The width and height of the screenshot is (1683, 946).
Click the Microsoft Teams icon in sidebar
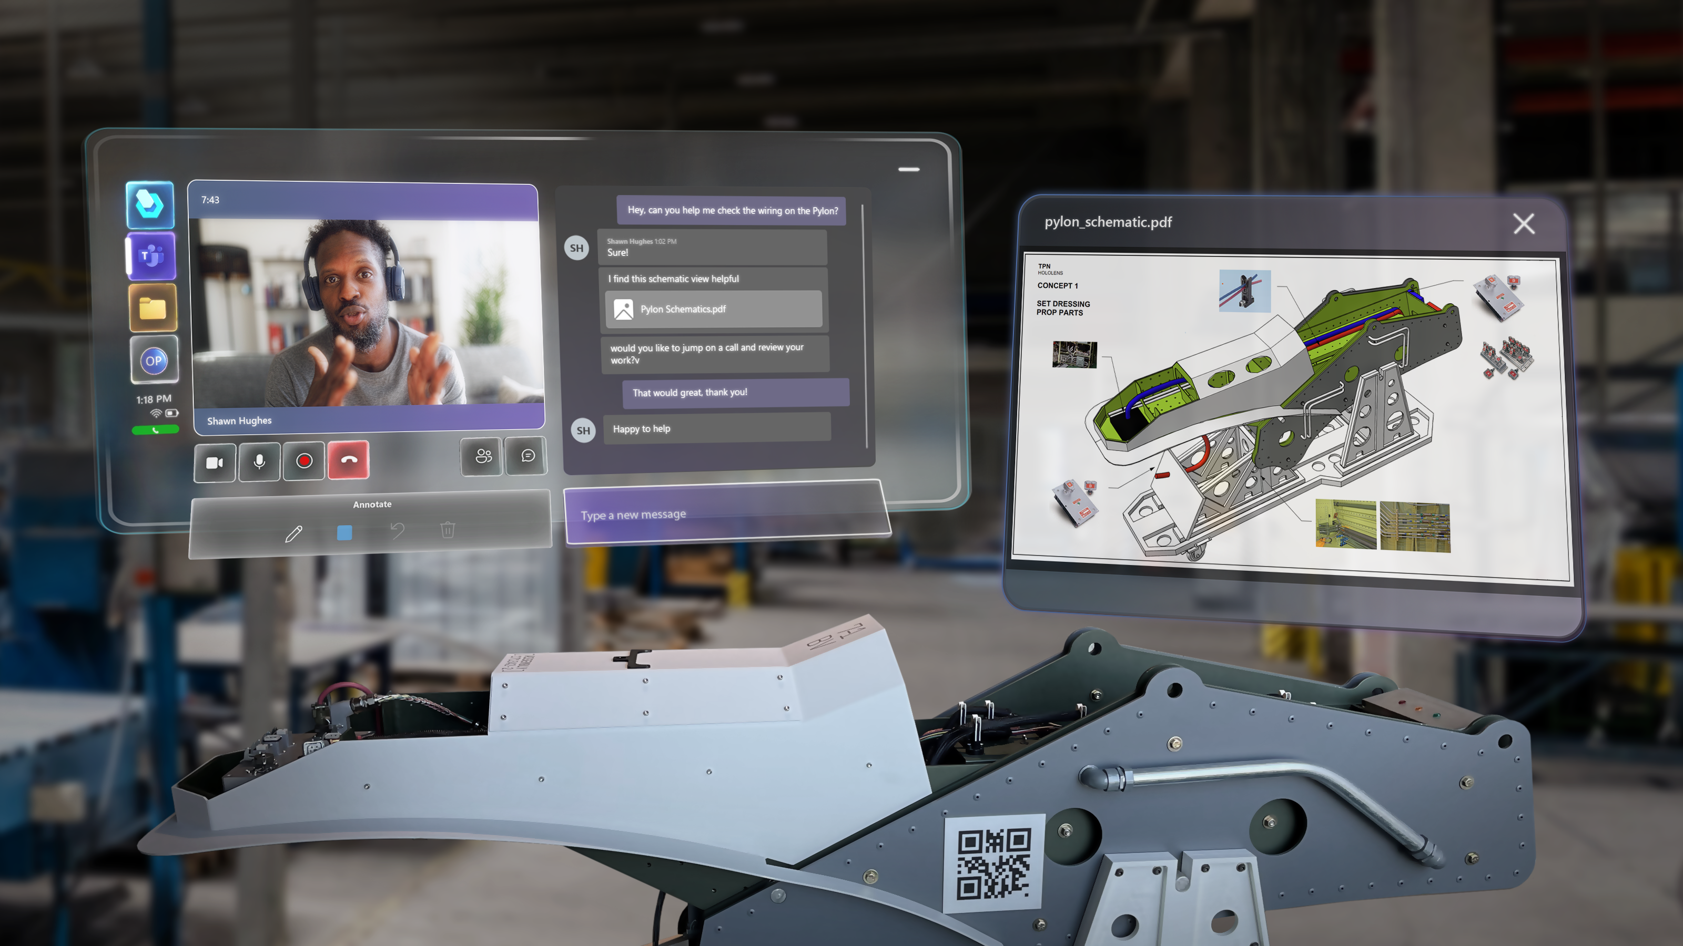click(153, 256)
